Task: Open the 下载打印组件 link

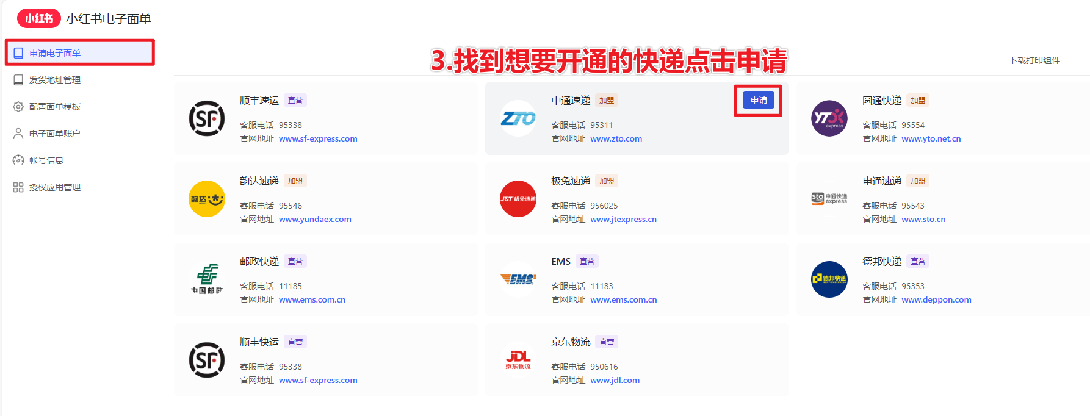Action: tap(1034, 60)
